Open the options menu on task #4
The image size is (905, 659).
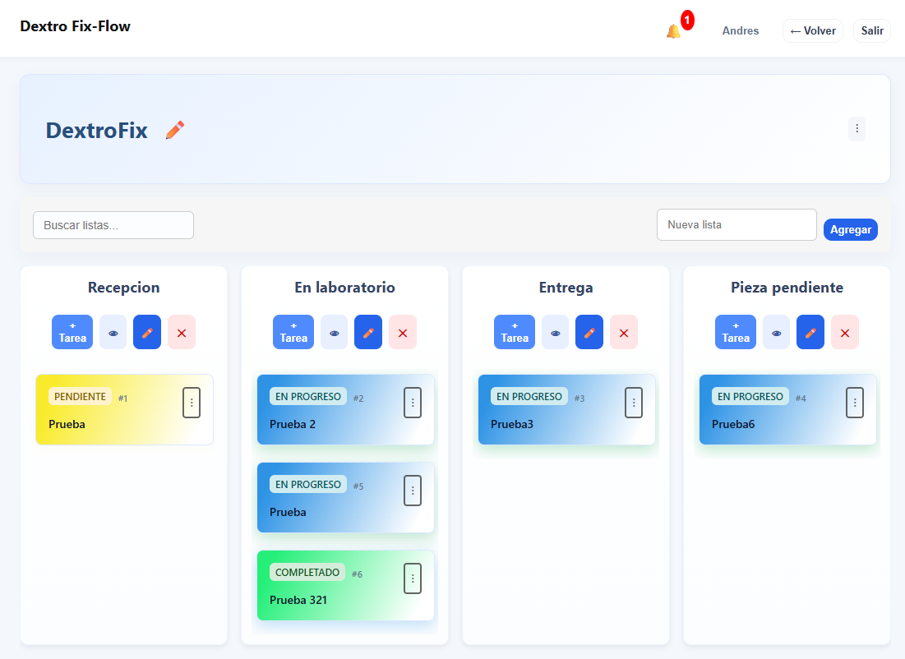pos(855,403)
